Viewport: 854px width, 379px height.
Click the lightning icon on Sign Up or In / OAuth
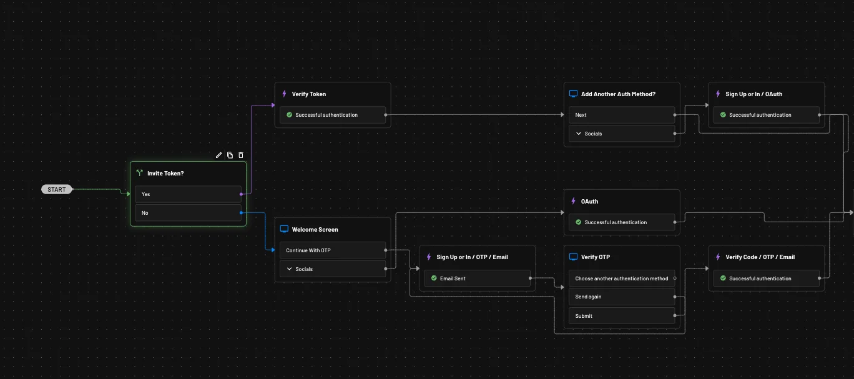coord(718,94)
